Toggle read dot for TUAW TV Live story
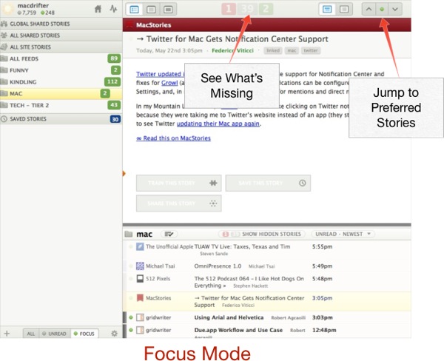The image size is (444, 361). (131, 246)
